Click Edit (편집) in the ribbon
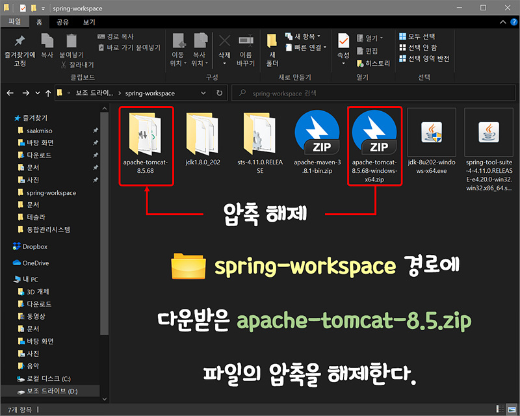The image size is (520, 416). coord(367,51)
